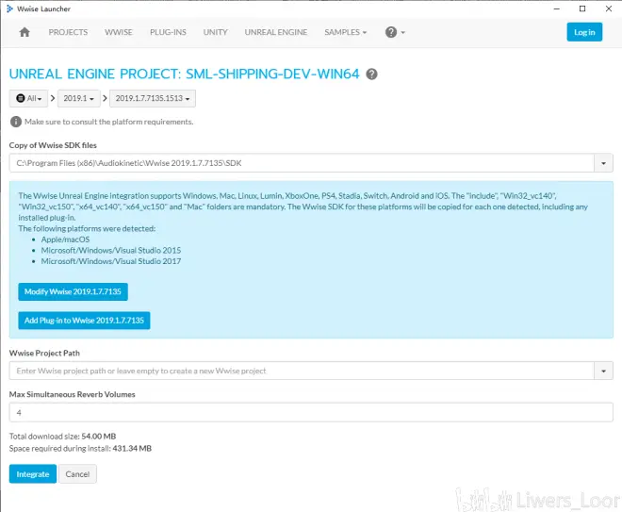Close the Wwise Launcher window
Image resolution: width=622 pixels, height=512 pixels.
coord(609,8)
